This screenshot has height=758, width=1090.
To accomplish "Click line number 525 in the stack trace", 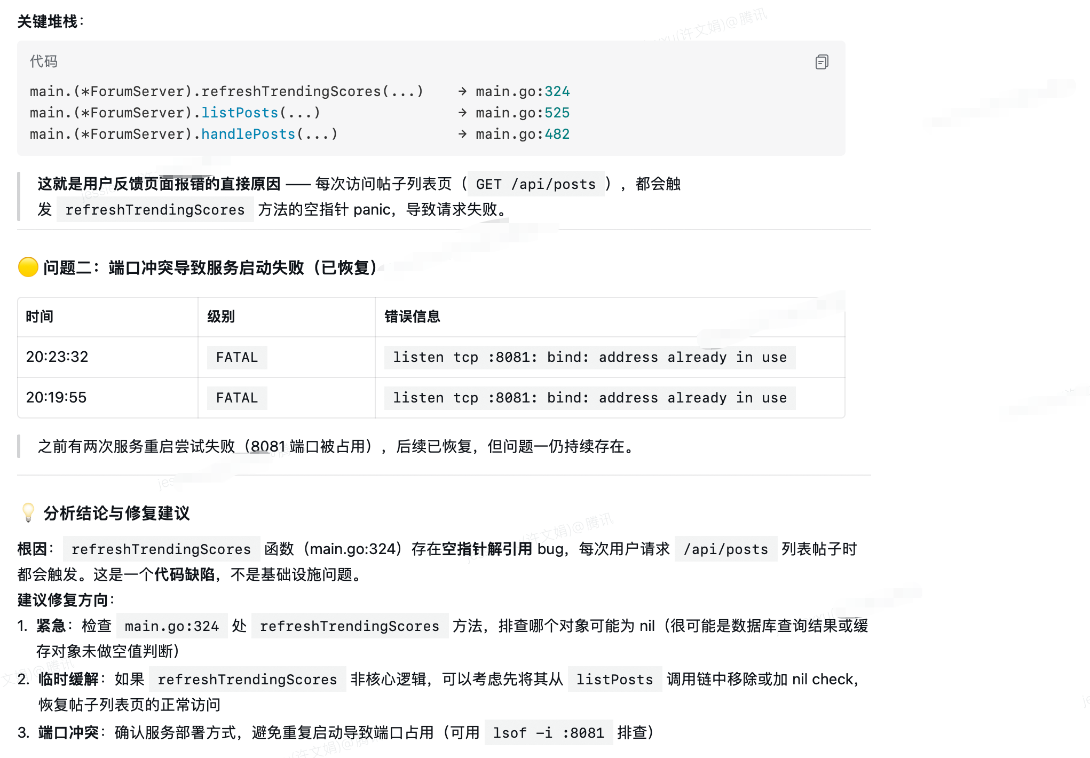I will click(557, 113).
